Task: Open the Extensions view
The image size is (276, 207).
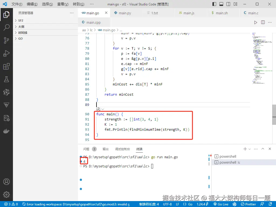Action: (x=6, y=66)
